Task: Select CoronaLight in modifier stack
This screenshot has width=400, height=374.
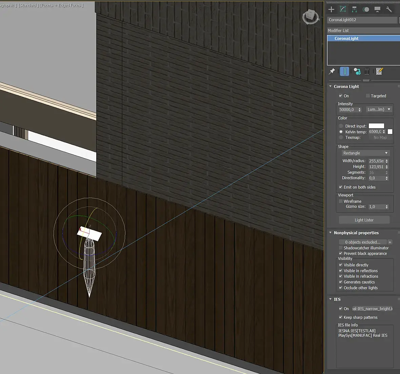Action: click(x=363, y=38)
